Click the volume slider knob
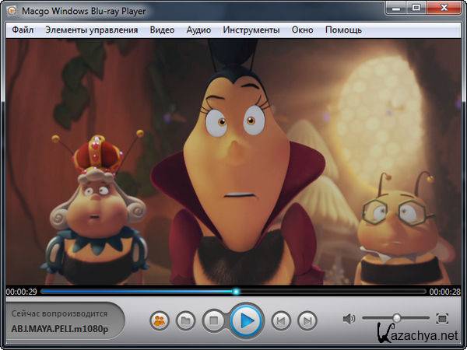The image size is (467, 350). (396, 318)
